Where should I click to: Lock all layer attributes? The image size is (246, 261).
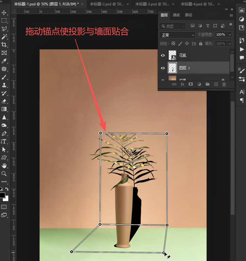(201, 43)
